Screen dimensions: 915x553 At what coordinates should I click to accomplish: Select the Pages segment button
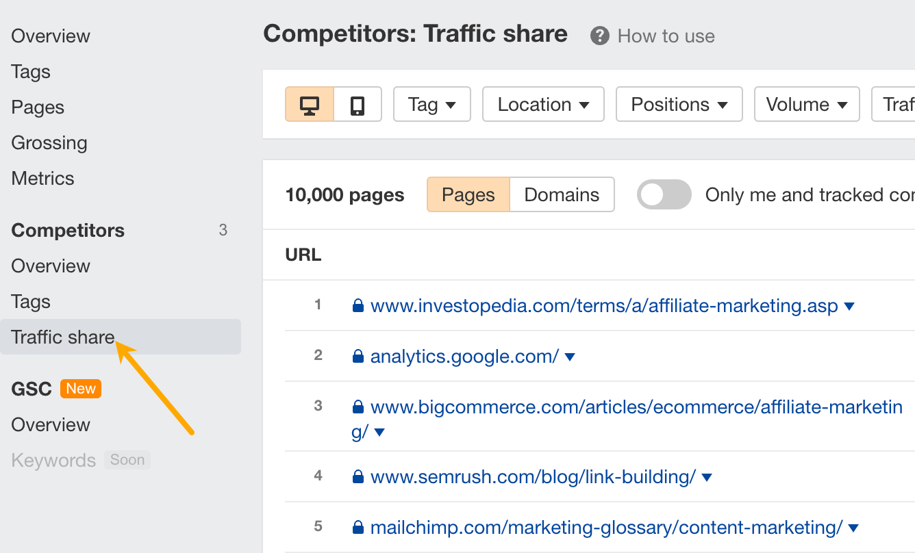pyautogui.click(x=468, y=194)
